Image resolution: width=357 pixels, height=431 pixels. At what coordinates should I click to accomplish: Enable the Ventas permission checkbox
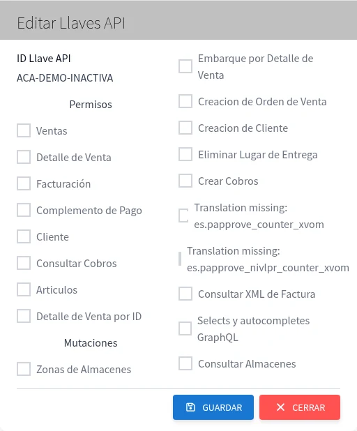coord(24,130)
